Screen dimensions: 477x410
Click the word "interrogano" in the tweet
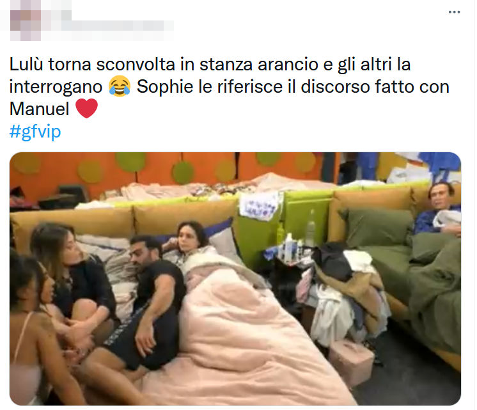coord(56,87)
